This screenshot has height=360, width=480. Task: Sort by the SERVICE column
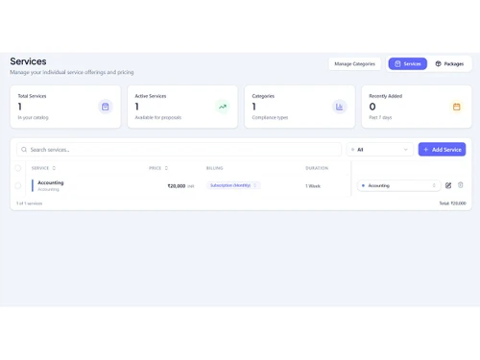[43, 168]
